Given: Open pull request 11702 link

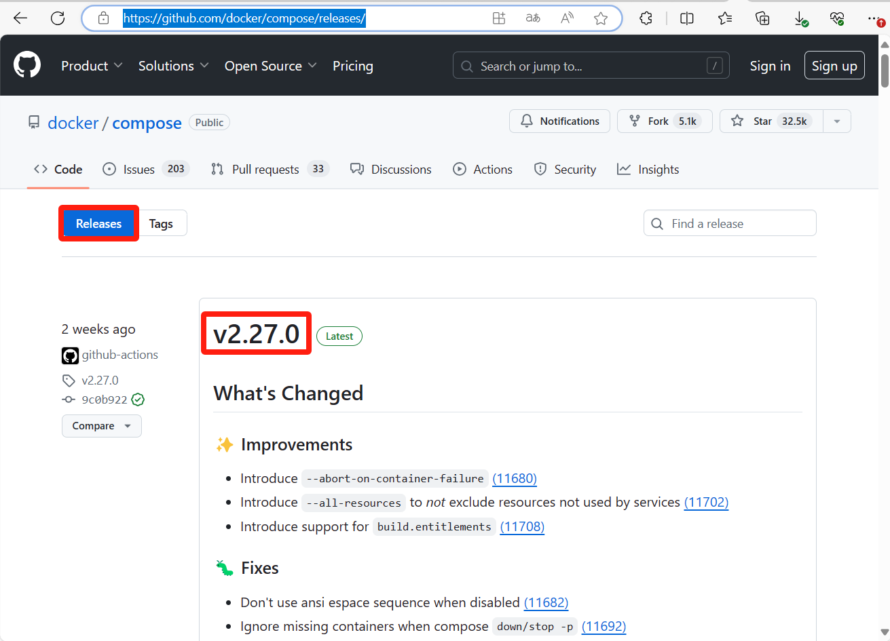Looking at the screenshot, I should click(x=706, y=502).
